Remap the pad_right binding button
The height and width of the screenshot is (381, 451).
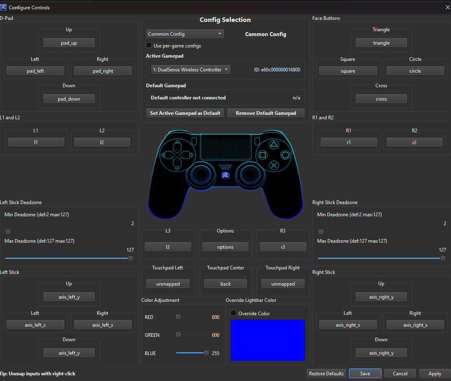coord(102,71)
